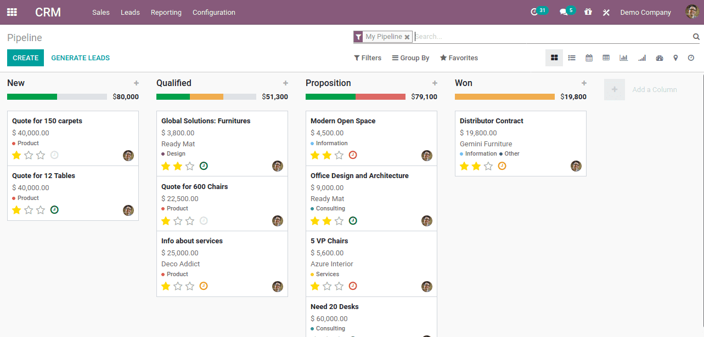This screenshot has height=337, width=704.
Task: Open user avatar menu in top bar
Action: pos(692,12)
